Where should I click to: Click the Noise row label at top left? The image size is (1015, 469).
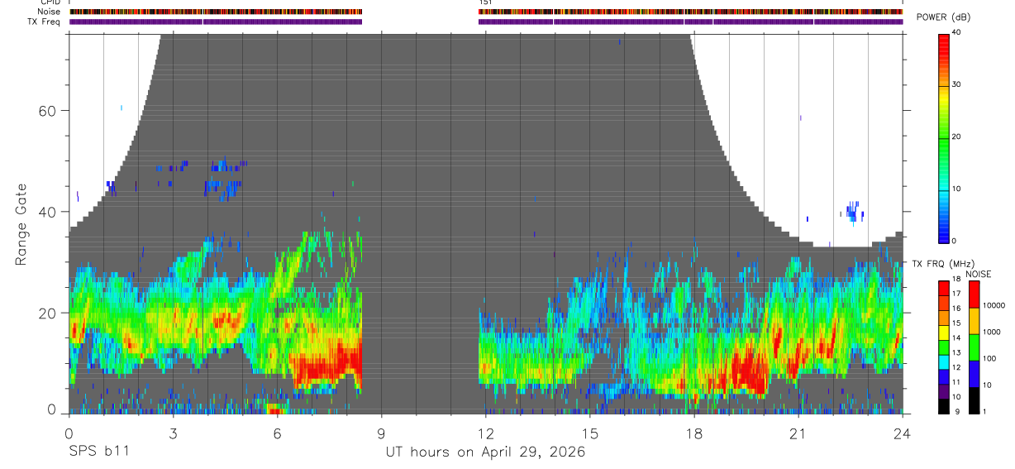tap(49, 12)
